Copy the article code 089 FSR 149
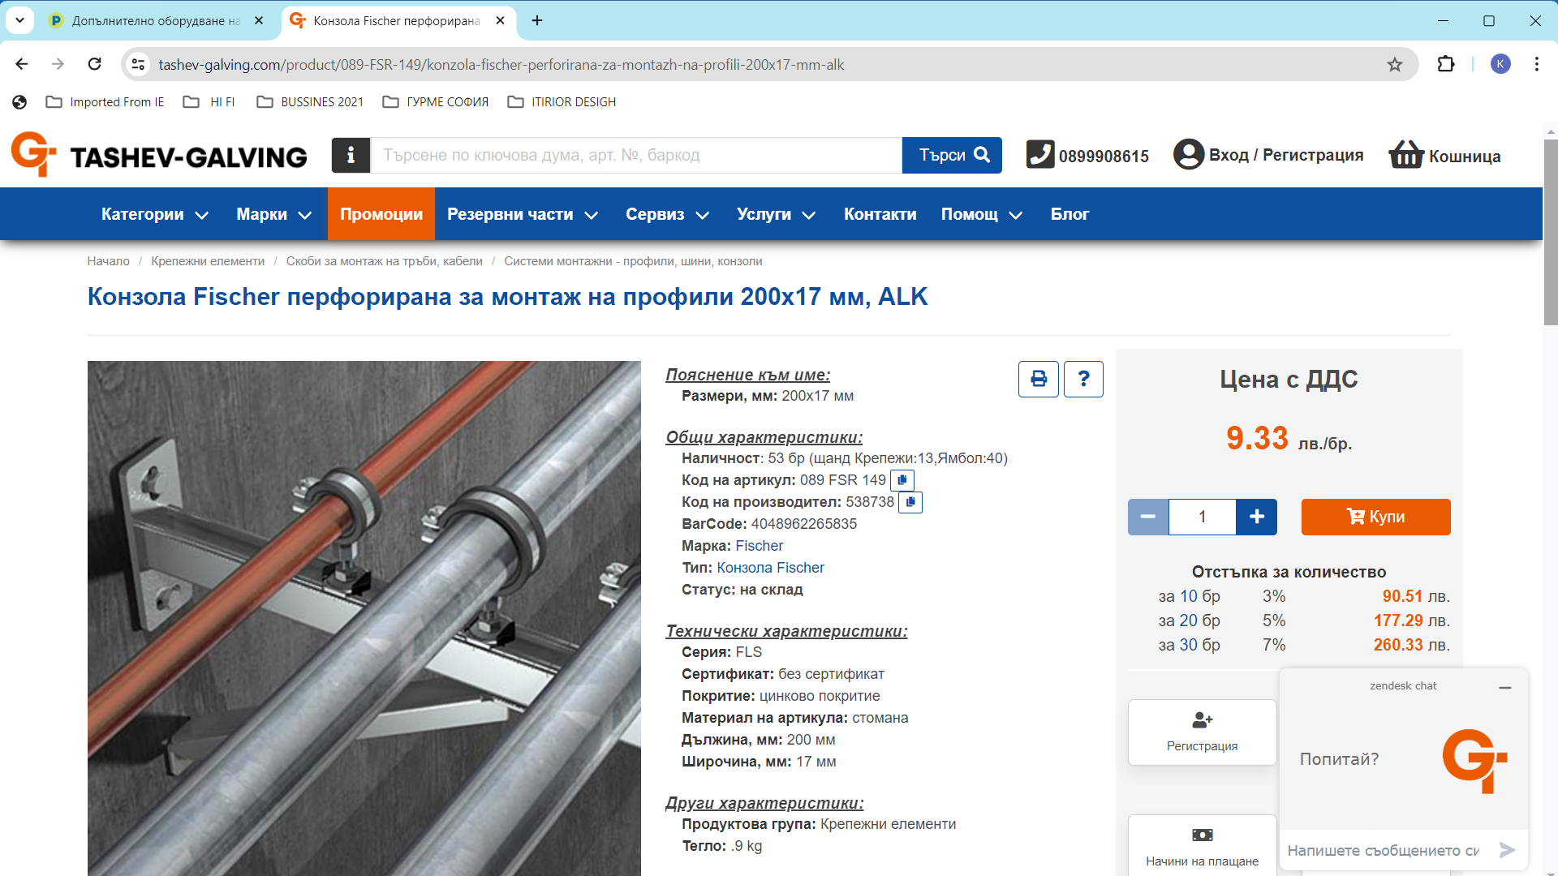Screen dimensions: 1558x876 902,480
